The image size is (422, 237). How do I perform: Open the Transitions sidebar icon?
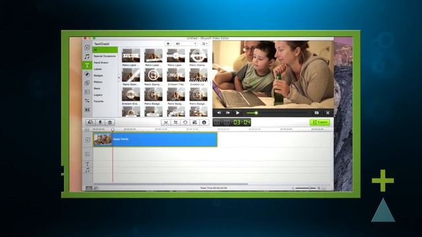[87, 101]
